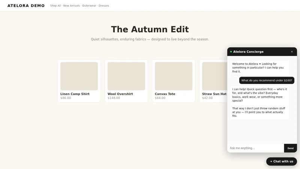
Task: Open the Wool Overshirt product image
Action: pos(126,76)
